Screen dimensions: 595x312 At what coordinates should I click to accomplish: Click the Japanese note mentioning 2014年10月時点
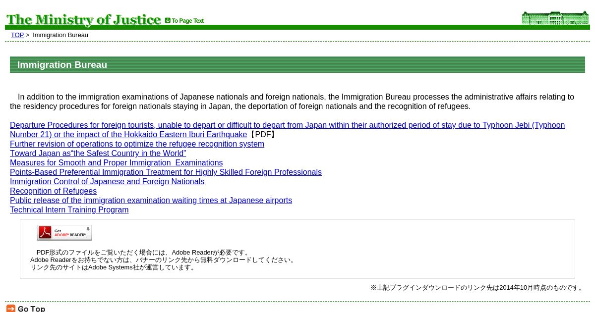coord(477,288)
